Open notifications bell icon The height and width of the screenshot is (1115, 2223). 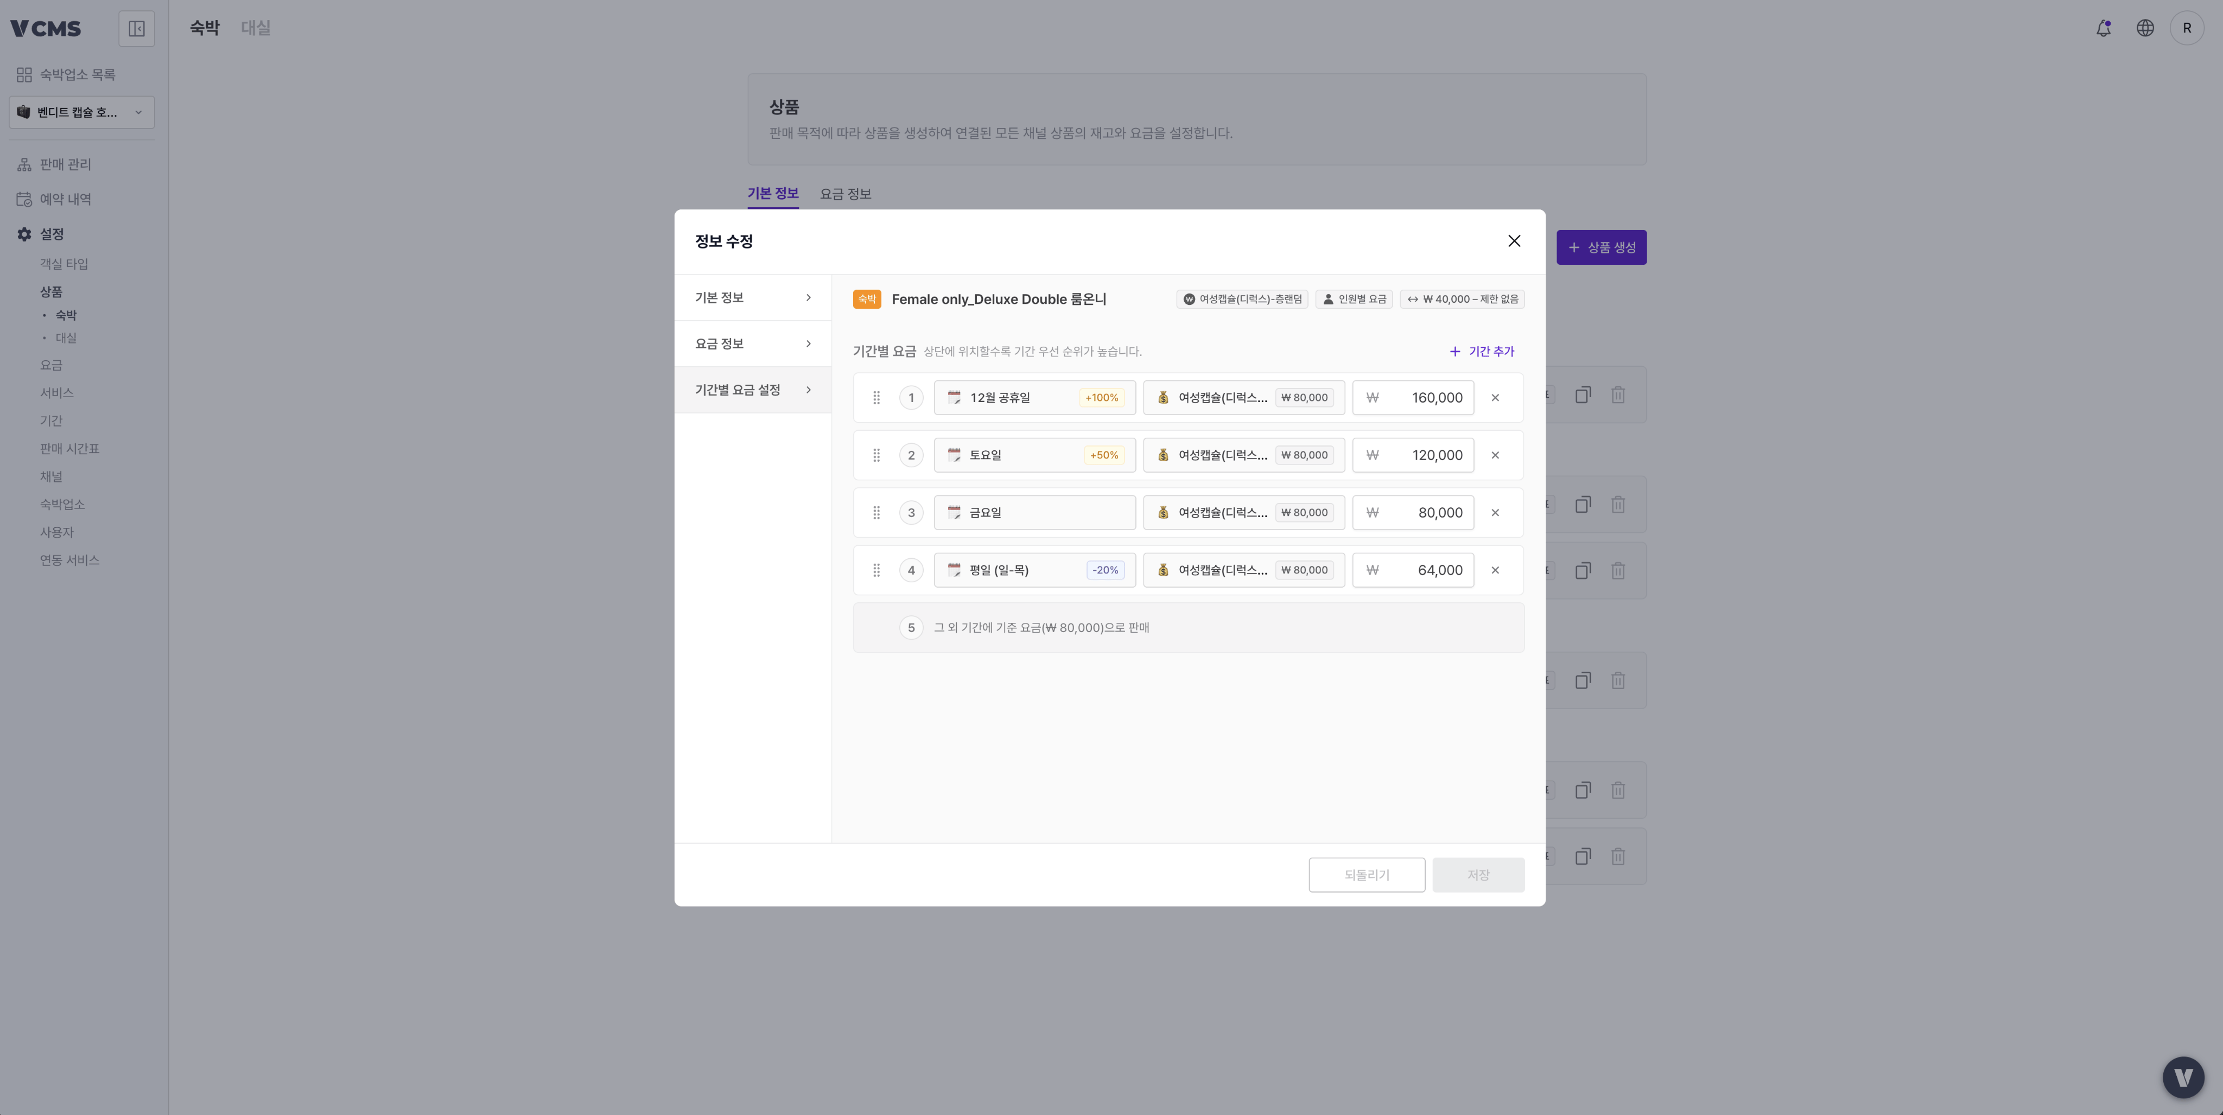[2103, 28]
